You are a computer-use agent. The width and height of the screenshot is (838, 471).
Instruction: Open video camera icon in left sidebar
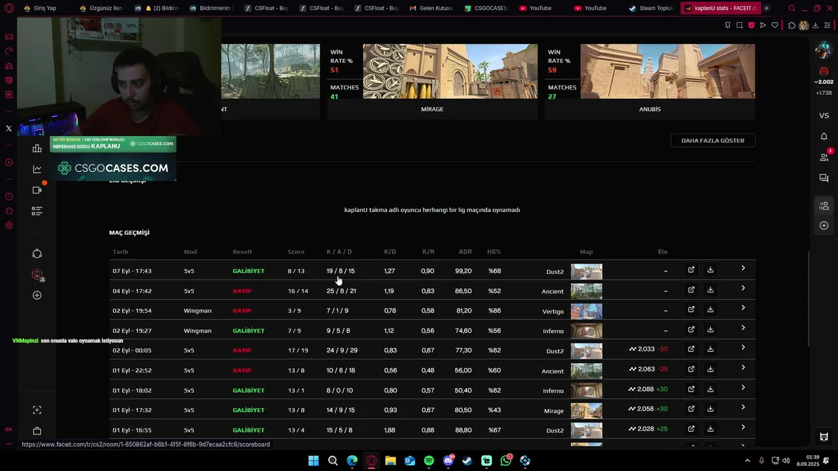click(x=37, y=190)
